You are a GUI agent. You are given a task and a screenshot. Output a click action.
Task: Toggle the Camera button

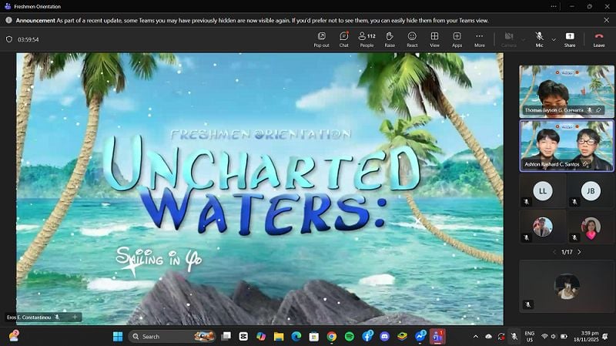coord(508,39)
